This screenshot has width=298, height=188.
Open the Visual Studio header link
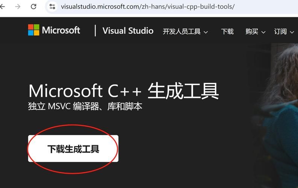(128, 31)
